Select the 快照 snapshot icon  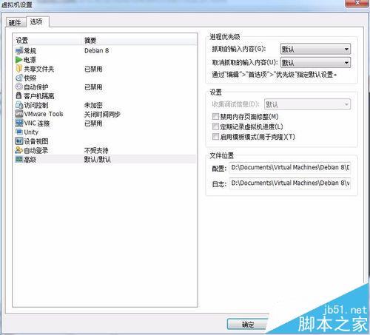(x=19, y=78)
